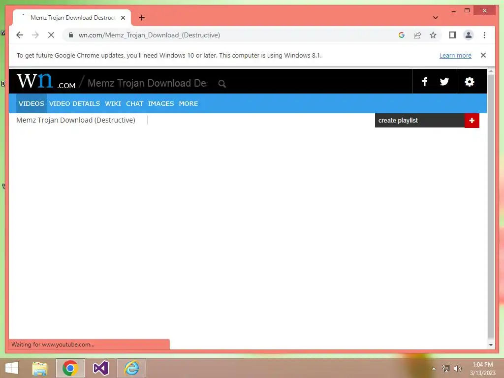Open the Learn more link
504x378 pixels.
(455, 55)
